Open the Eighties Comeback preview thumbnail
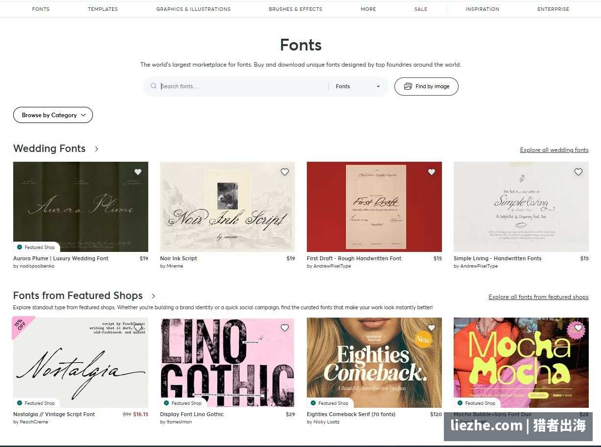 pos(374,363)
